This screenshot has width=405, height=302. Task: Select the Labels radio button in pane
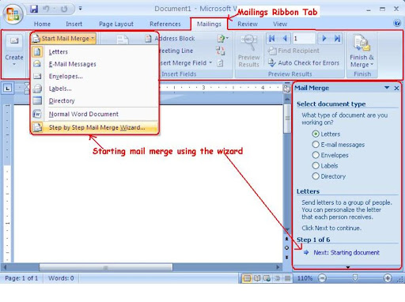tap(316, 165)
